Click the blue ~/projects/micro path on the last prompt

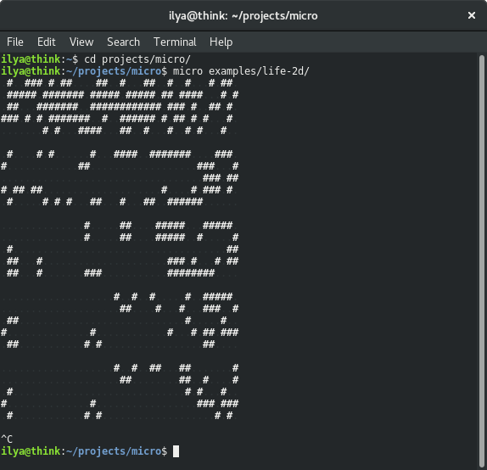(114, 451)
